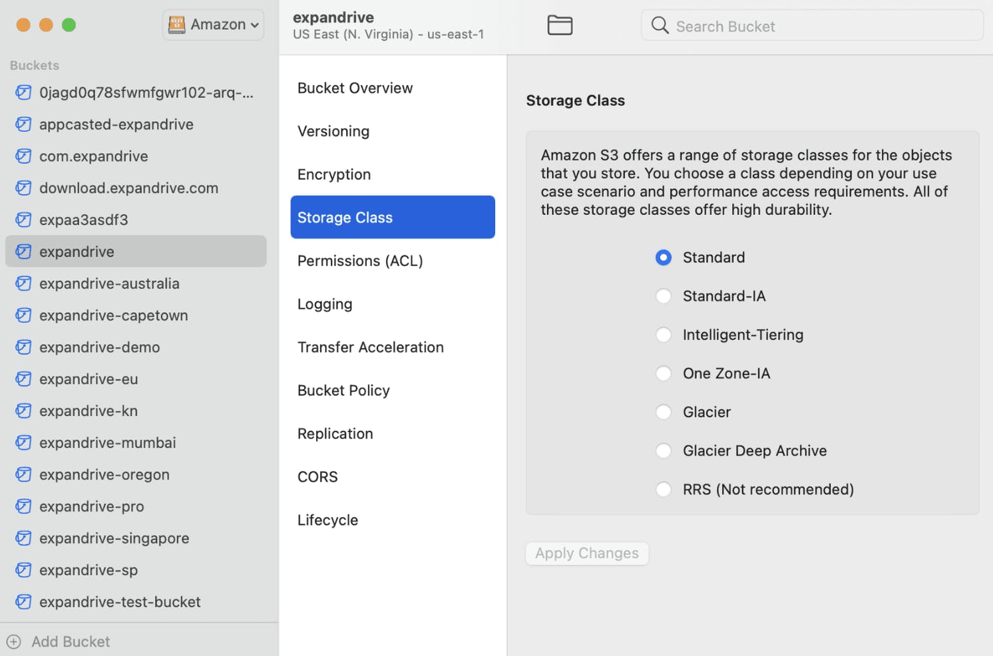
Task: Pick the One Zone-IA radio option
Action: coord(664,373)
